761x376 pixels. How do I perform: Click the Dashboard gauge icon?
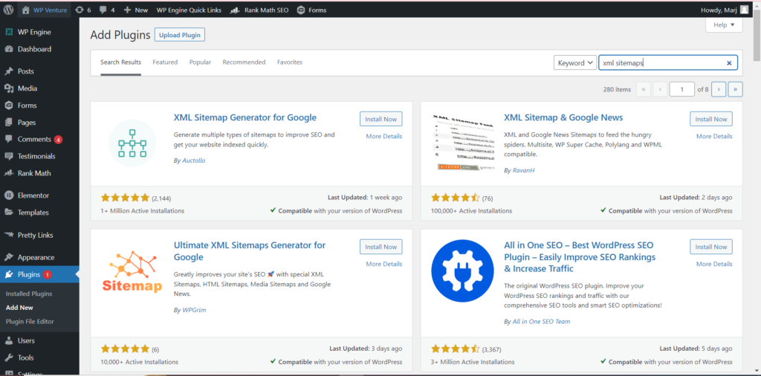(x=9, y=49)
